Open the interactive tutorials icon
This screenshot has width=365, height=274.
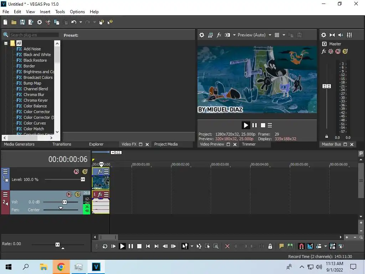(102, 22)
